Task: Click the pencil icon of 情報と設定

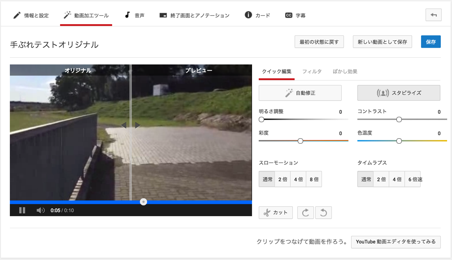Action: 17,15
